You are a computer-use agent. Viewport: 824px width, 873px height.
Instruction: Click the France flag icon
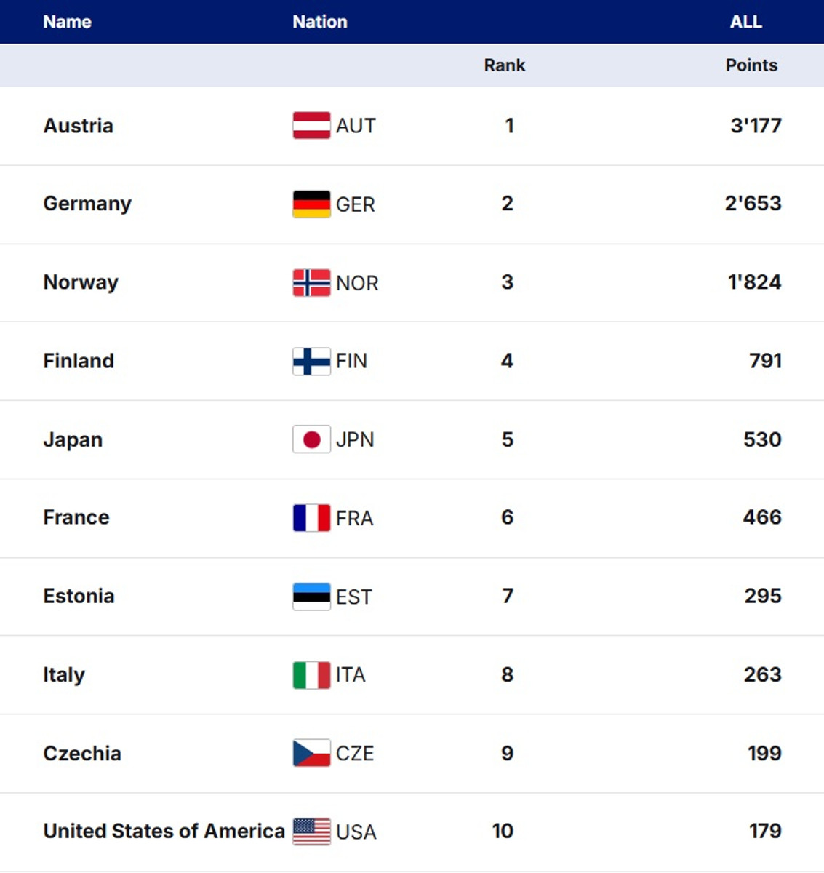point(311,518)
